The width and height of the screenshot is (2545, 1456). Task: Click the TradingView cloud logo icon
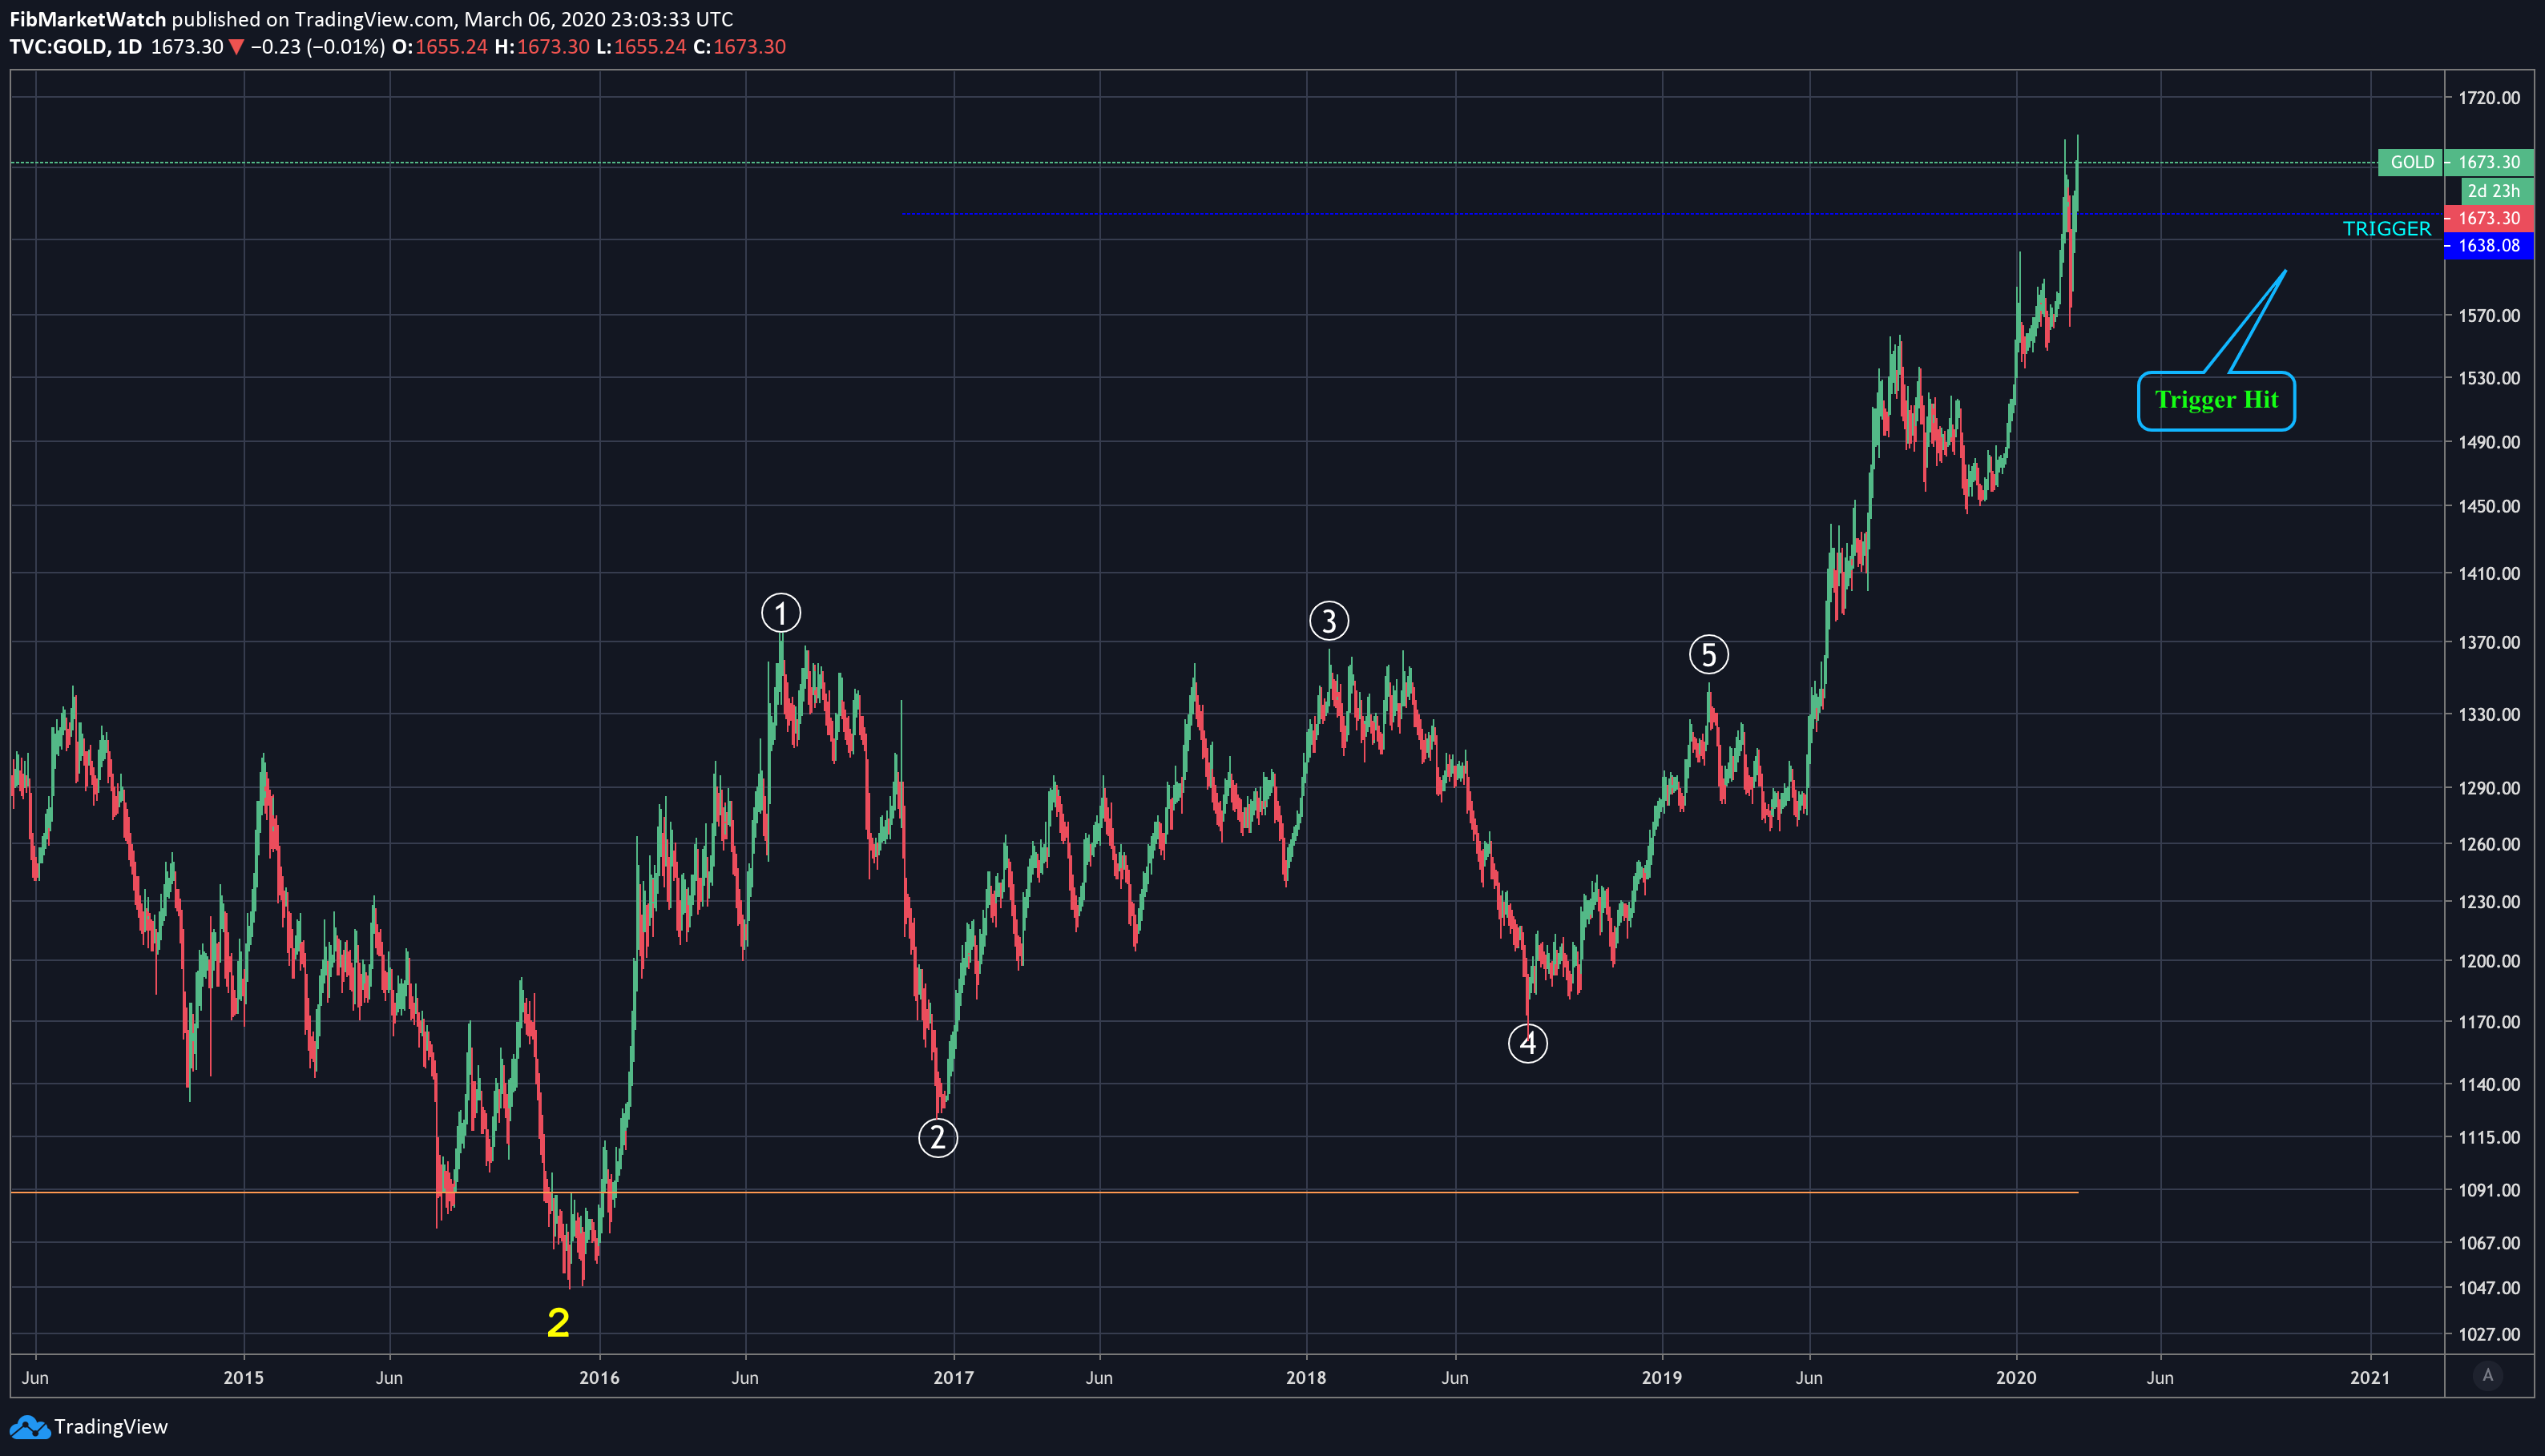29,1427
